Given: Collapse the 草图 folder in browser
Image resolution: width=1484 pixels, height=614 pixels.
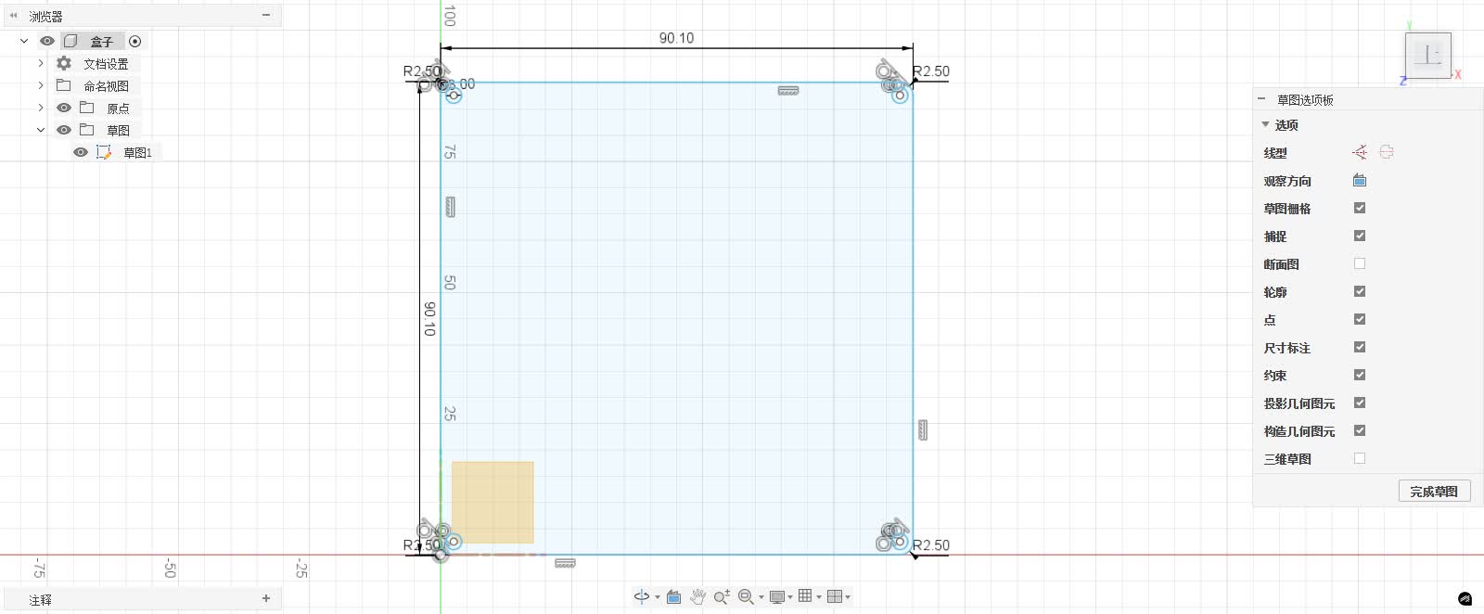Looking at the screenshot, I should pos(41,130).
